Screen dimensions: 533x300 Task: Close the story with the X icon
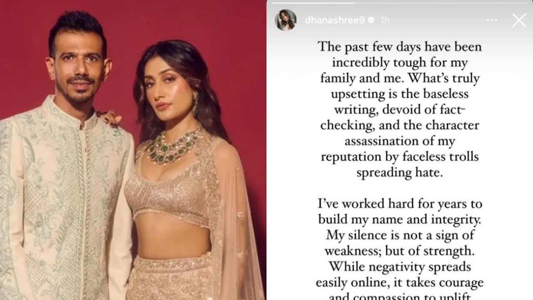pyautogui.click(x=519, y=20)
